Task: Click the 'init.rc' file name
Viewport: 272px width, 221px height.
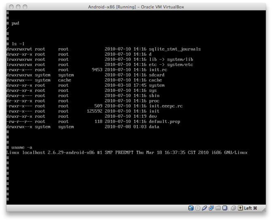Action: click(158, 70)
